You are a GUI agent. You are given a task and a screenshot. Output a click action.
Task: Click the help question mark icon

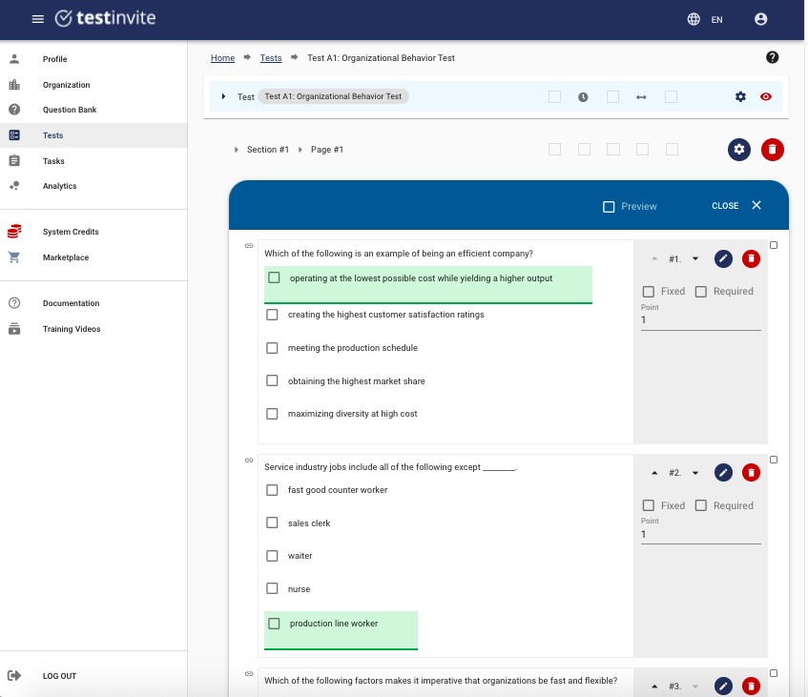click(x=773, y=58)
